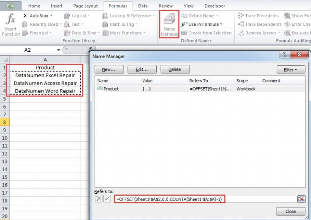Select the Product header cell A1
The height and width of the screenshot is (220, 311).
click(x=45, y=67)
